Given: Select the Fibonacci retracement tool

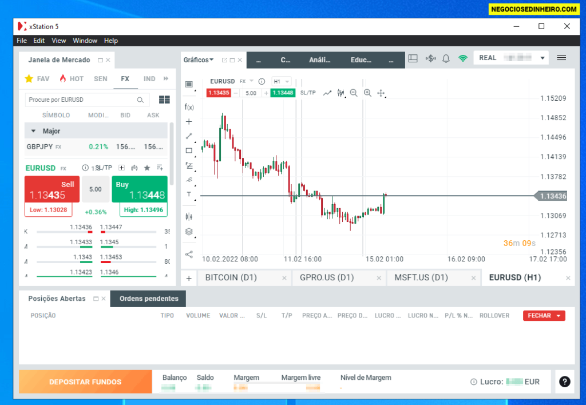Looking at the screenshot, I should [189, 165].
